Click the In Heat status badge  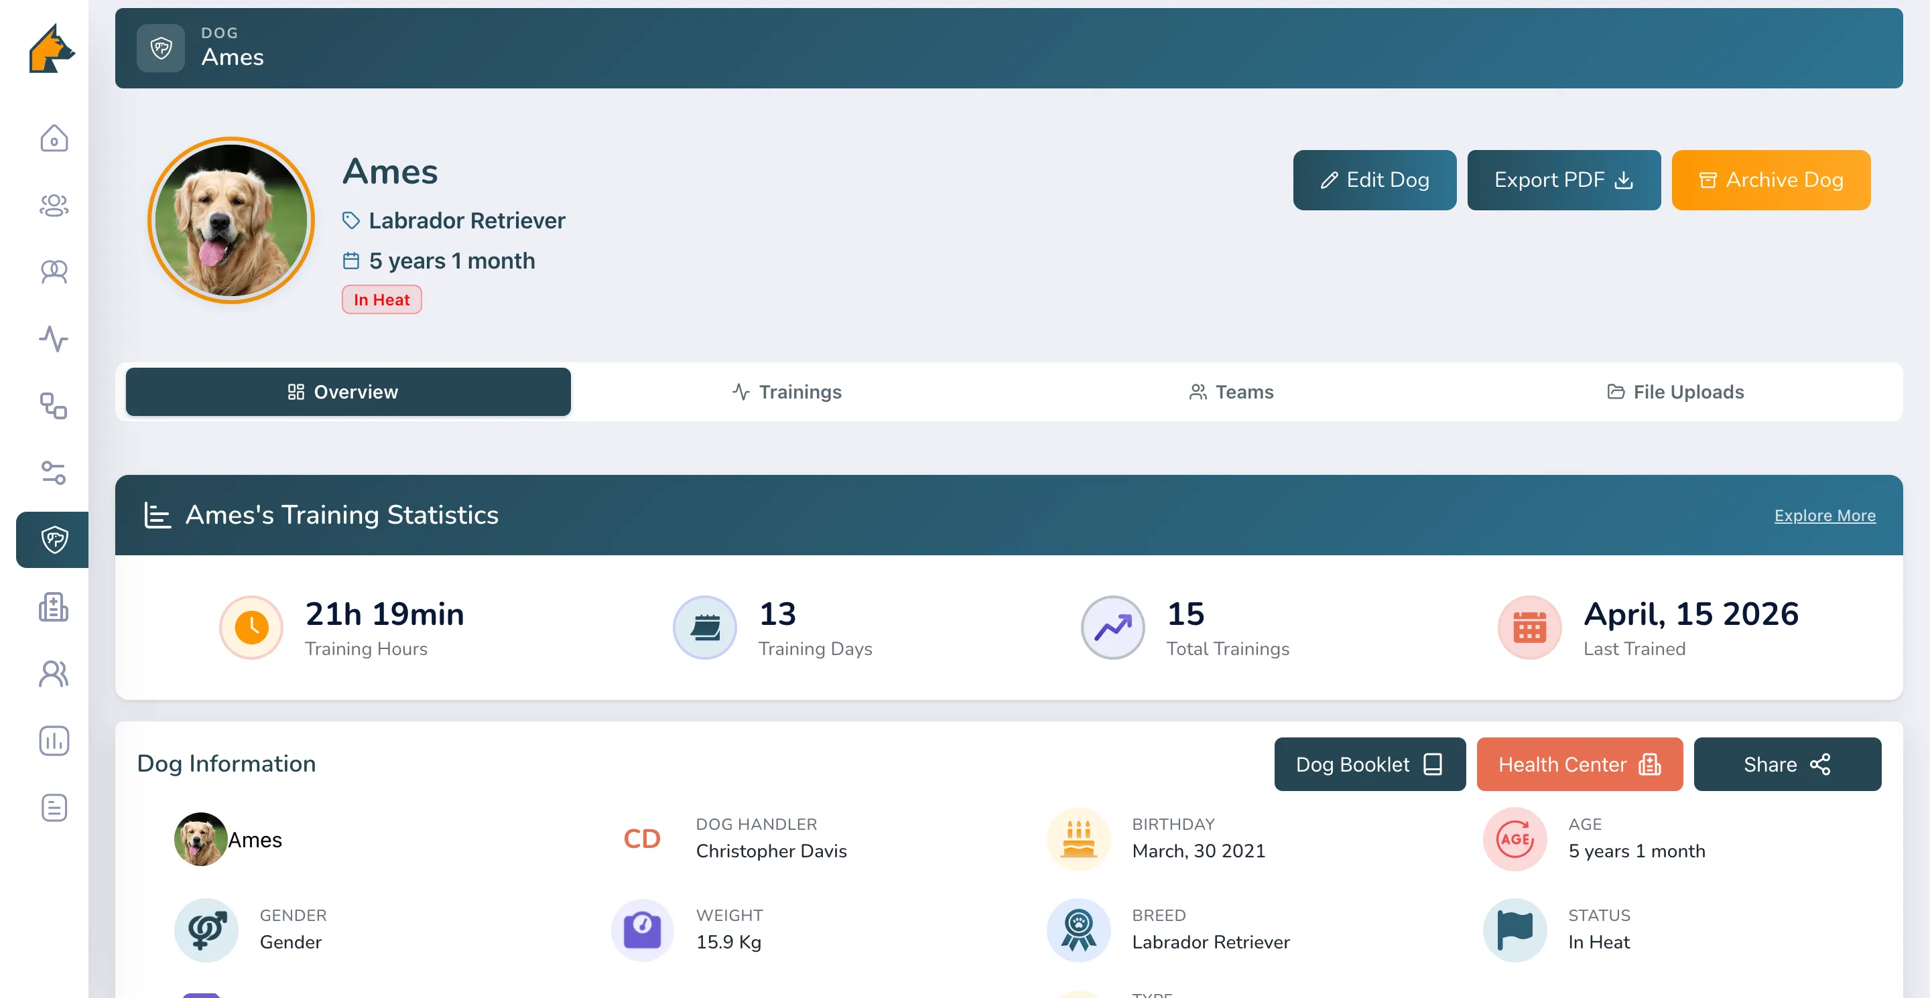(x=381, y=299)
